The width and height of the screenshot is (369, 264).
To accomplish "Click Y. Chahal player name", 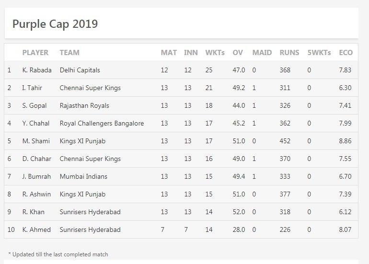I will click(x=36, y=123).
